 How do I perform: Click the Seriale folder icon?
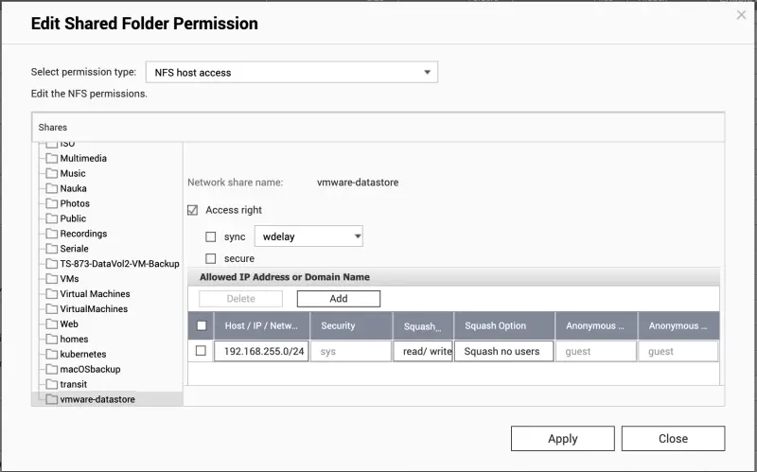(52, 249)
